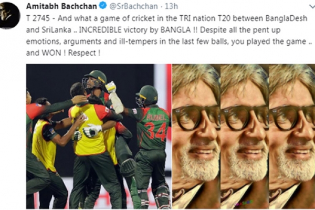Click the rightmost bearded face portrait
The height and width of the screenshot is (210, 315).
pos(292,136)
